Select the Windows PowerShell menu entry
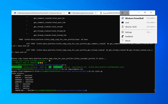Image resolution: width=168 pixels, height=104 pixels. coord(138,18)
